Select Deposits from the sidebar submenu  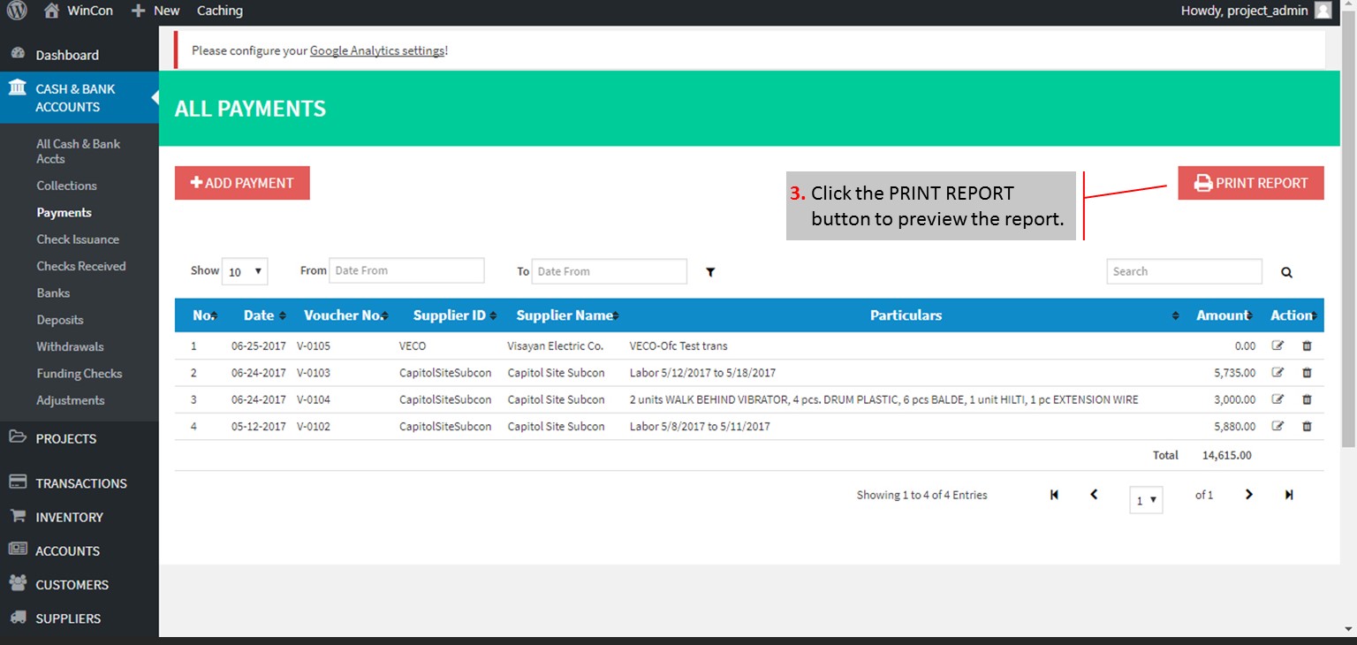[x=60, y=320]
